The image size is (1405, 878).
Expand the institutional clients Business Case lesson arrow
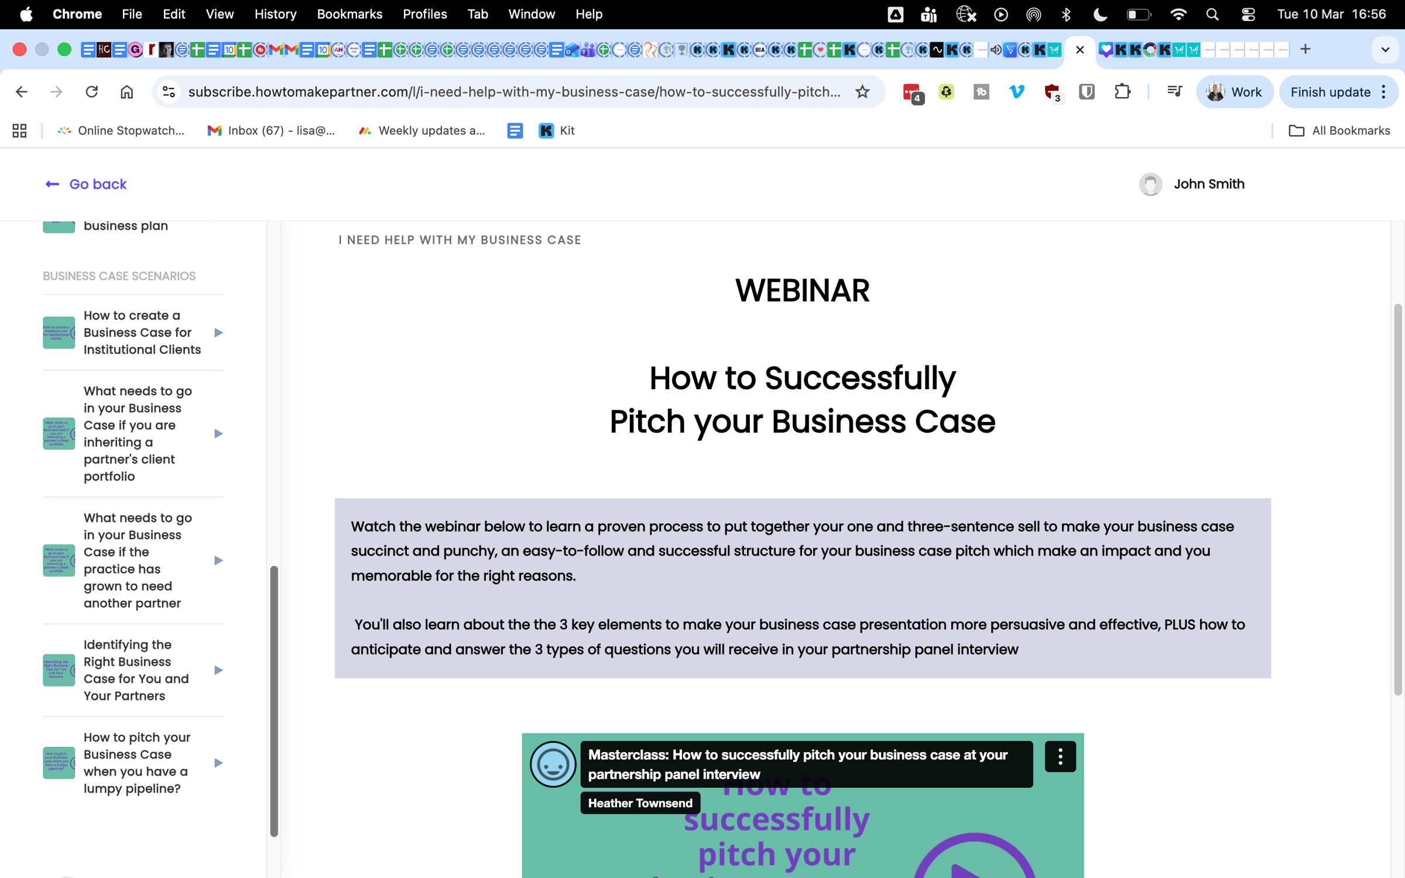[x=218, y=332]
